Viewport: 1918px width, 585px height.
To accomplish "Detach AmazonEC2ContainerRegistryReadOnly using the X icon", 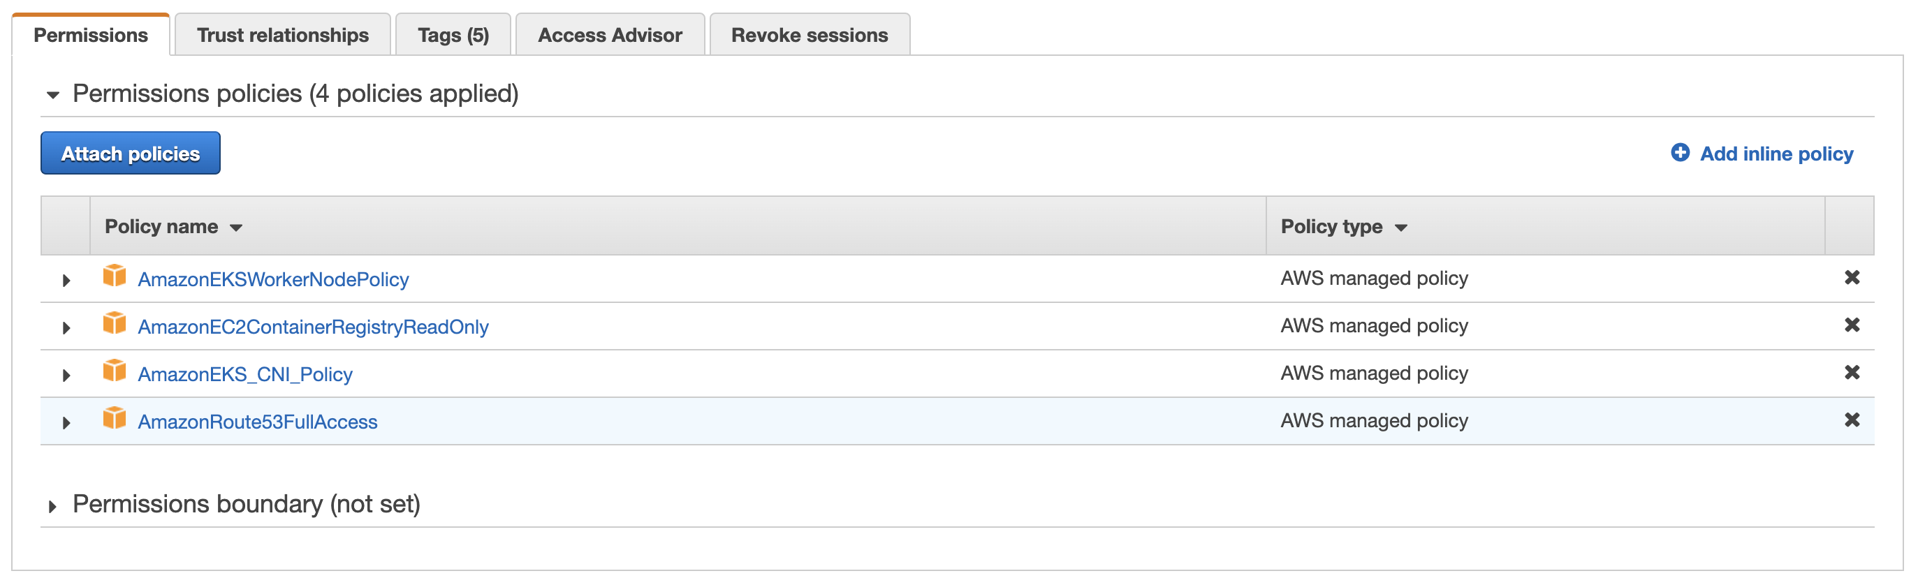I will click(x=1852, y=325).
